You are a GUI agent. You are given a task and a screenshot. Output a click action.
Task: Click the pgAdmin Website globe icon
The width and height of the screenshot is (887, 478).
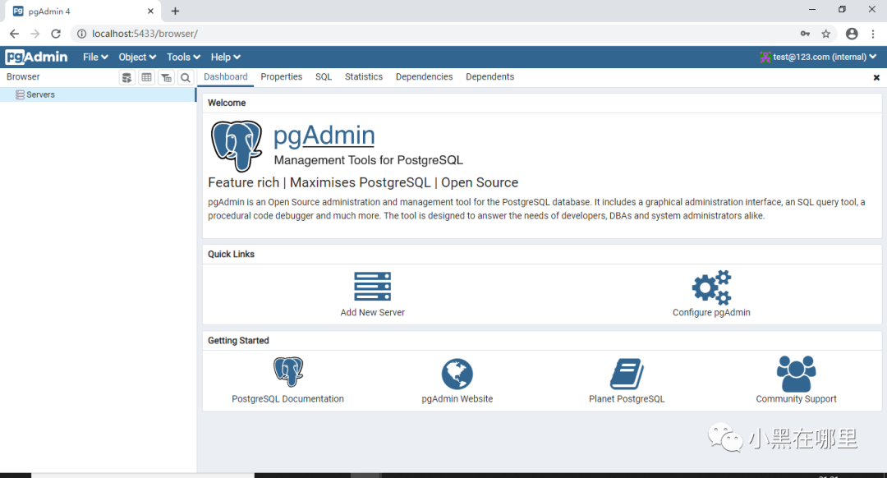pyautogui.click(x=457, y=374)
